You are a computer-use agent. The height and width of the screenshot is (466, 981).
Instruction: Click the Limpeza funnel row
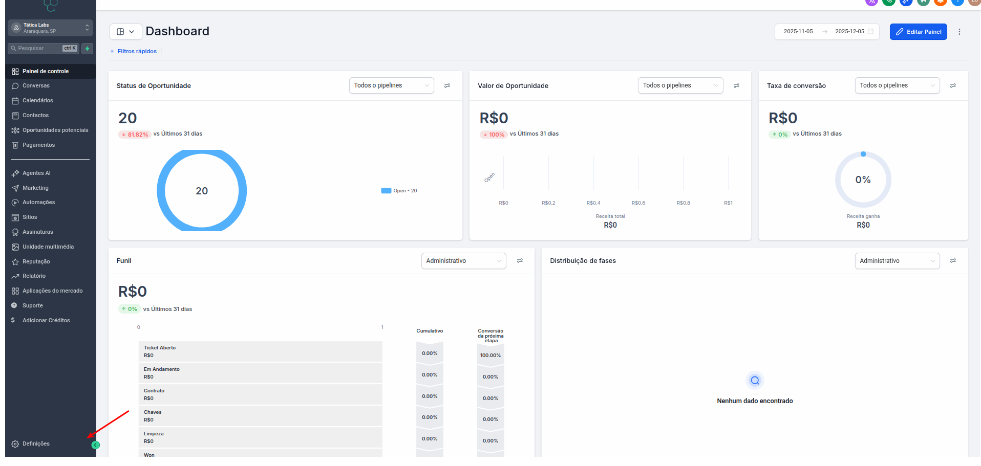tap(260, 438)
